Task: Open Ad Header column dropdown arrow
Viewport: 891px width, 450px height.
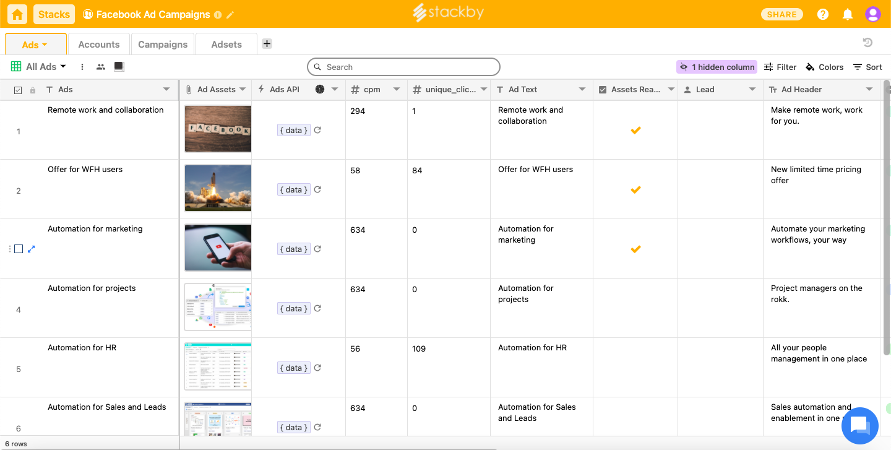Action: pyautogui.click(x=869, y=89)
